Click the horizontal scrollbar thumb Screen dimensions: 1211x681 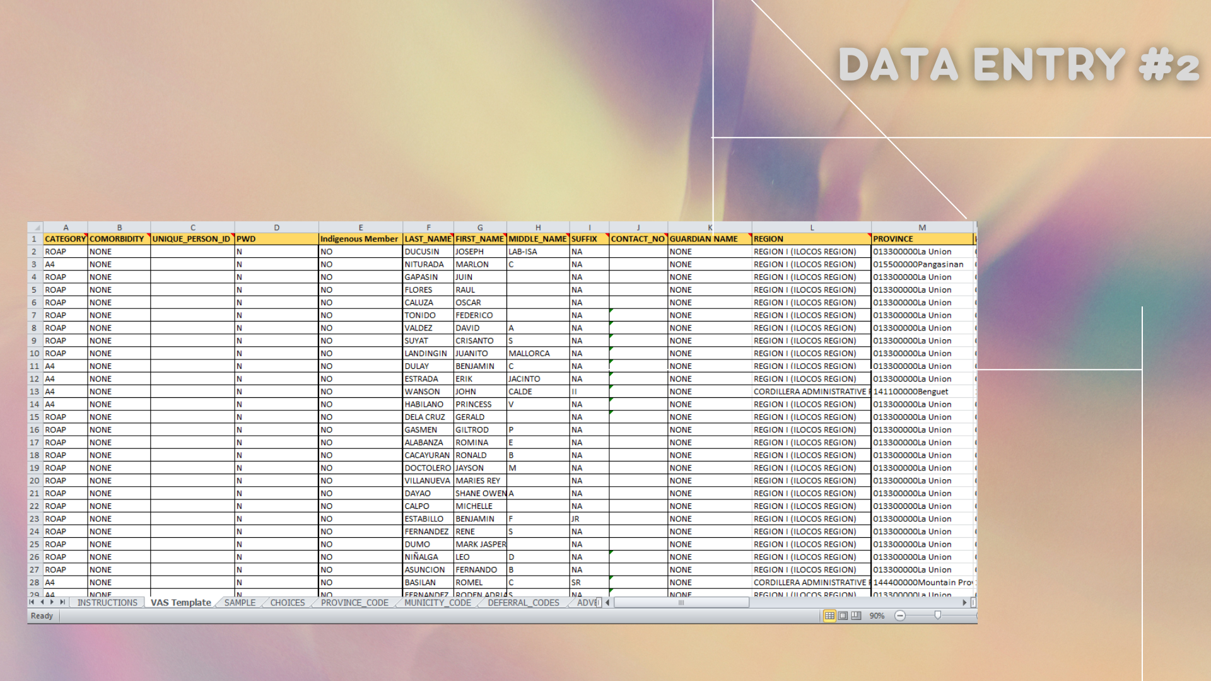tap(681, 602)
